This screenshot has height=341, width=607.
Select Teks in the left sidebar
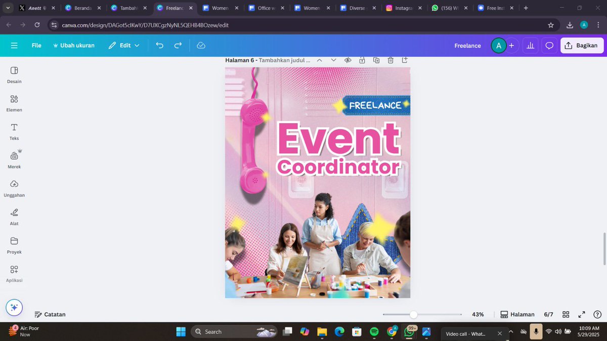point(14,132)
